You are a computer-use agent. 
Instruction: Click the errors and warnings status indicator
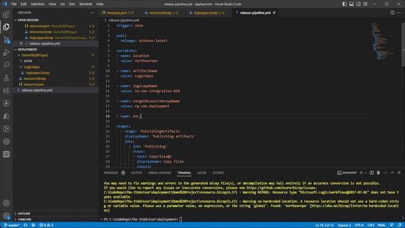point(46,225)
